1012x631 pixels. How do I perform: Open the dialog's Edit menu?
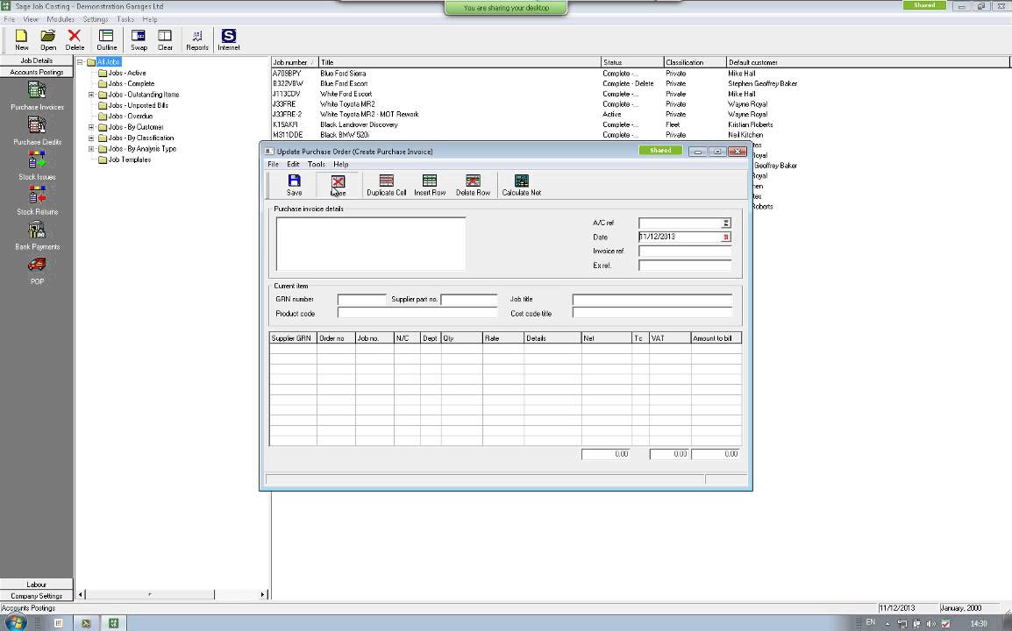click(293, 165)
